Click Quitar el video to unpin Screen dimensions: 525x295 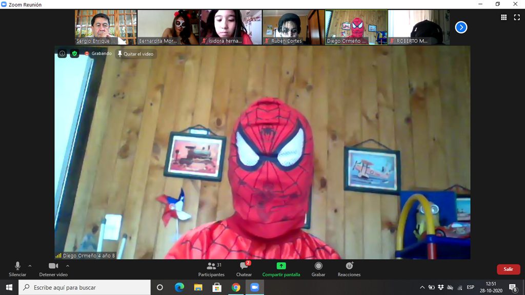(136, 54)
